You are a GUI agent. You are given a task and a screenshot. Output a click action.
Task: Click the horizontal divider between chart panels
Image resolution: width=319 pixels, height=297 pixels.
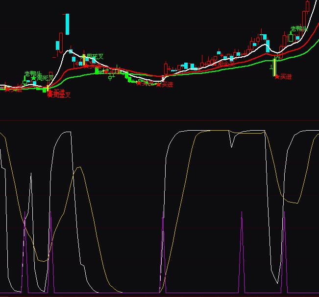click(x=159, y=120)
